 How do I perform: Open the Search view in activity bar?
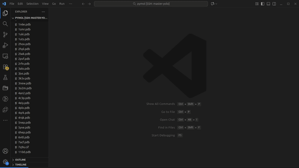[5, 24]
